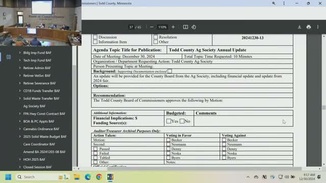Click the PDF horizontal scrollbar
This screenshot has height=183, width=326.
pyautogui.click(x=204, y=169)
